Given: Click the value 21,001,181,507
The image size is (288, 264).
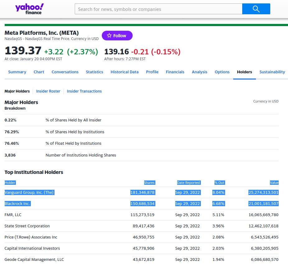Looking at the screenshot, I should coord(264,203).
